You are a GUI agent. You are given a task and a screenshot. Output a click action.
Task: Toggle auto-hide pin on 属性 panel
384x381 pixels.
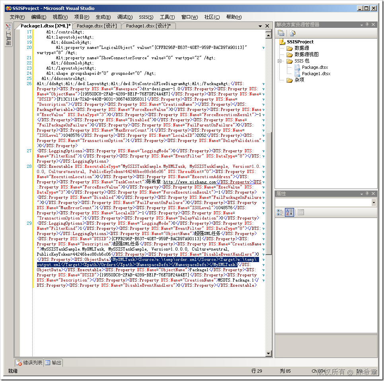367,194
